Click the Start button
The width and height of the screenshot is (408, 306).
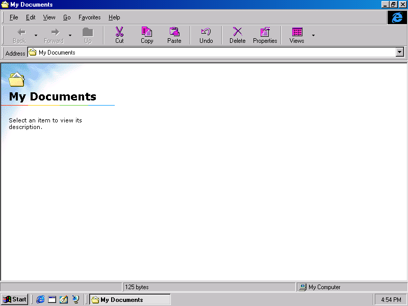click(x=15, y=299)
